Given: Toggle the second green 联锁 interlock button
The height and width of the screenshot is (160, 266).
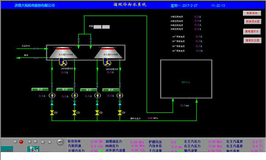Looking at the screenshot, I should [65, 89].
